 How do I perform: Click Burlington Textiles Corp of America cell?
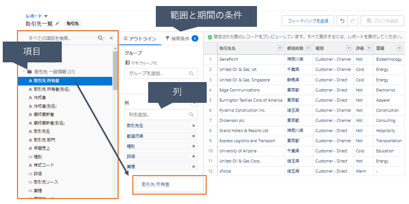250,100
